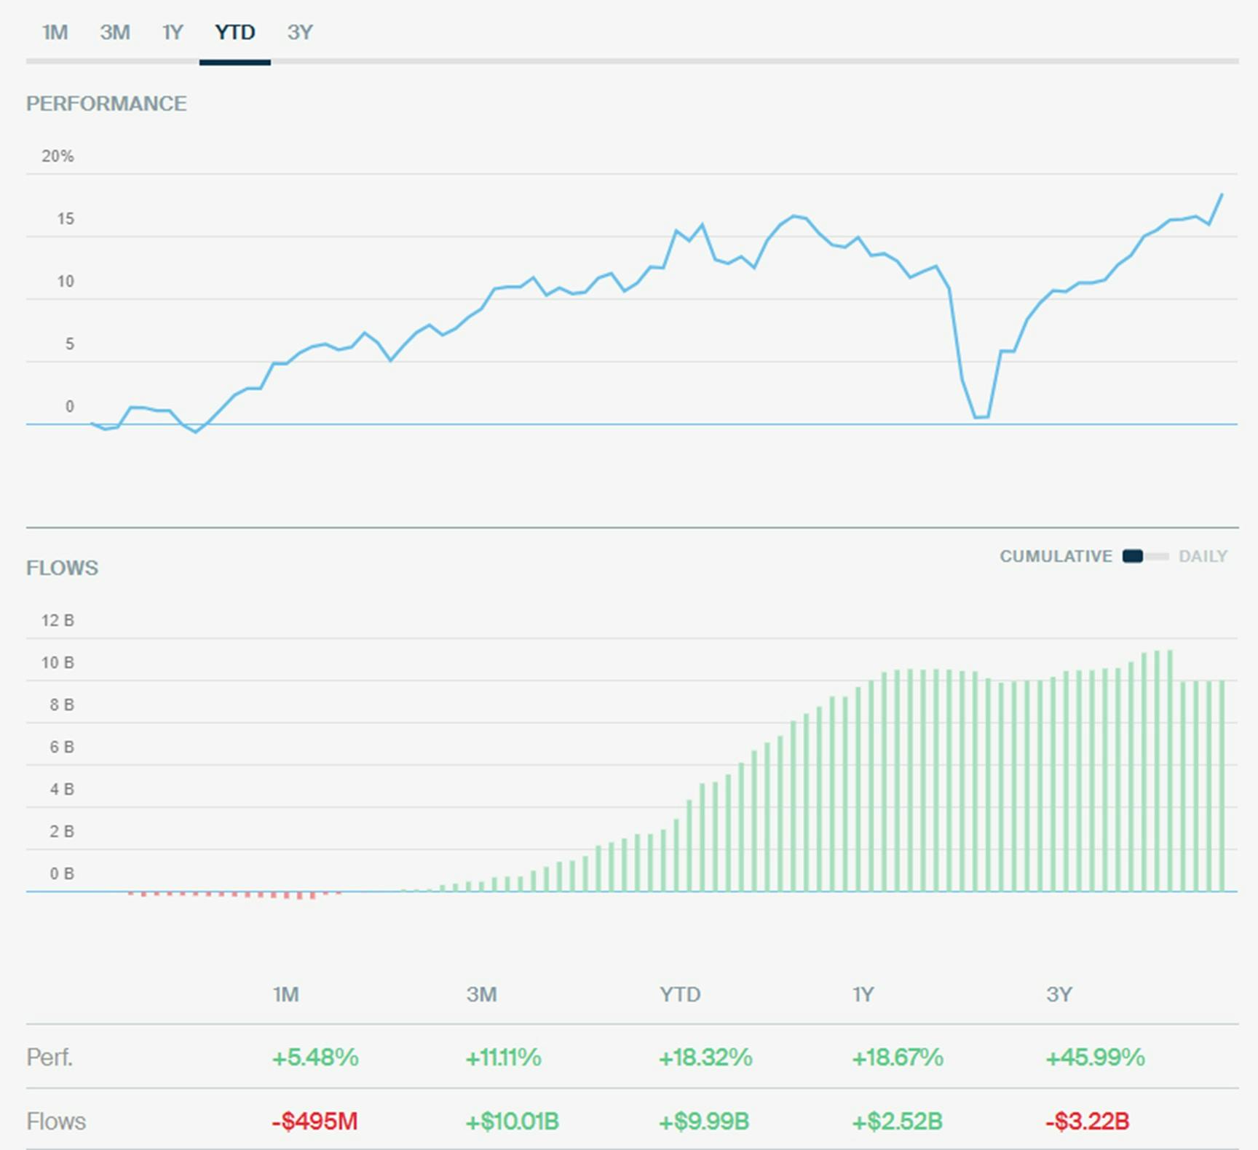Click the 3Y column header in table
The image size is (1258, 1150).
(x=1059, y=994)
